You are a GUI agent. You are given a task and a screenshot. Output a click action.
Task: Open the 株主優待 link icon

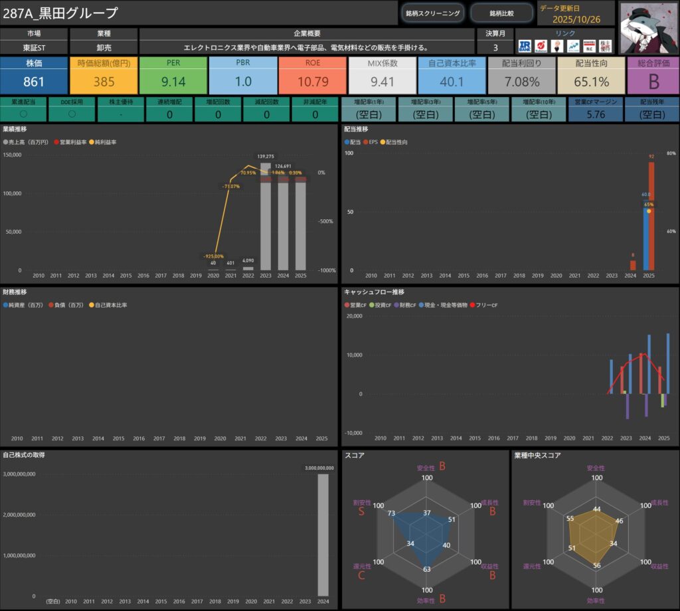point(605,46)
